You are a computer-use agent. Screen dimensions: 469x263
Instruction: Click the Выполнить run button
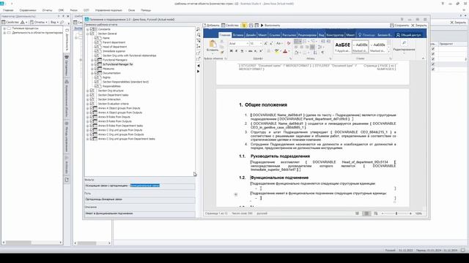pos(270,26)
